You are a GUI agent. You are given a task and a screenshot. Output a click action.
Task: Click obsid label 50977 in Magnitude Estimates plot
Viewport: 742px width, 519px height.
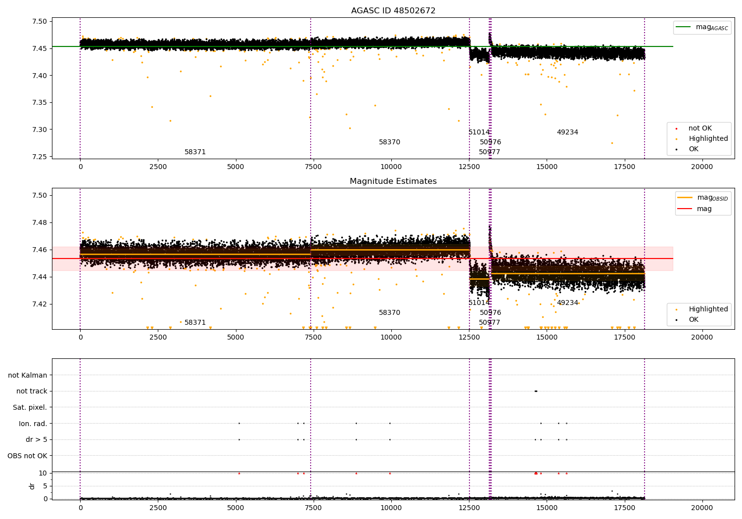pyautogui.click(x=489, y=323)
